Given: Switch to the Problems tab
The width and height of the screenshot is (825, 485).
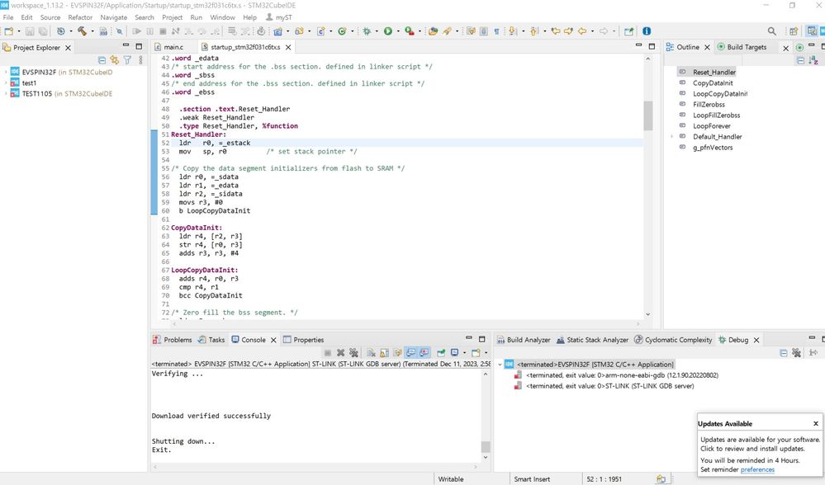Looking at the screenshot, I should [x=173, y=340].
